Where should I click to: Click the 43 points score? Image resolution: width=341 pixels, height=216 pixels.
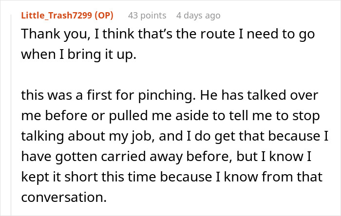[x=147, y=16]
